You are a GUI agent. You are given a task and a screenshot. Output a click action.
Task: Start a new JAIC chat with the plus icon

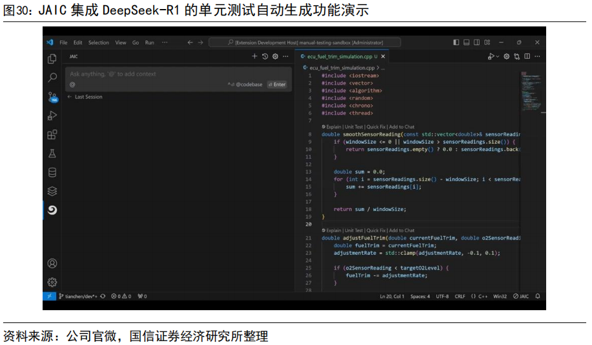(x=254, y=57)
